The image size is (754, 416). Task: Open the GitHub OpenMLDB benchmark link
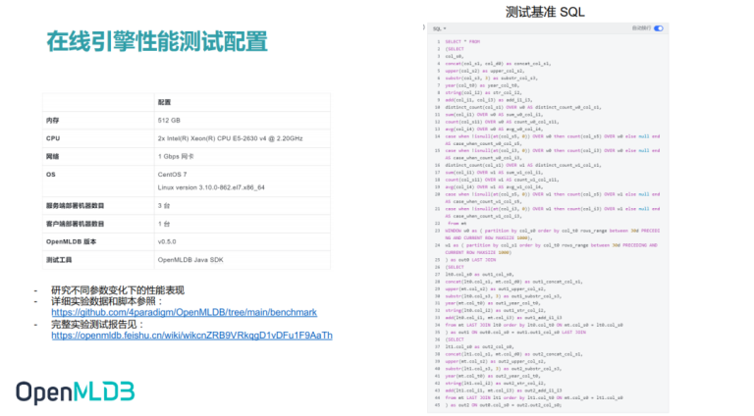pos(185,312)
